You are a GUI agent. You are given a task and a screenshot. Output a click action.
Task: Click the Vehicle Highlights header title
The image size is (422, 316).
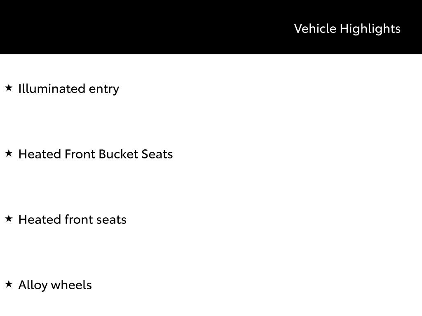[x=347, y=28]
